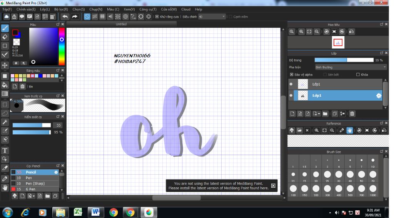
Task: Open the Lớp1 layer settings gear
Action: (379, 96)
